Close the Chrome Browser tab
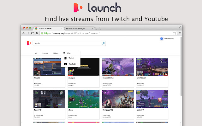202x126 pixels. 62,28
